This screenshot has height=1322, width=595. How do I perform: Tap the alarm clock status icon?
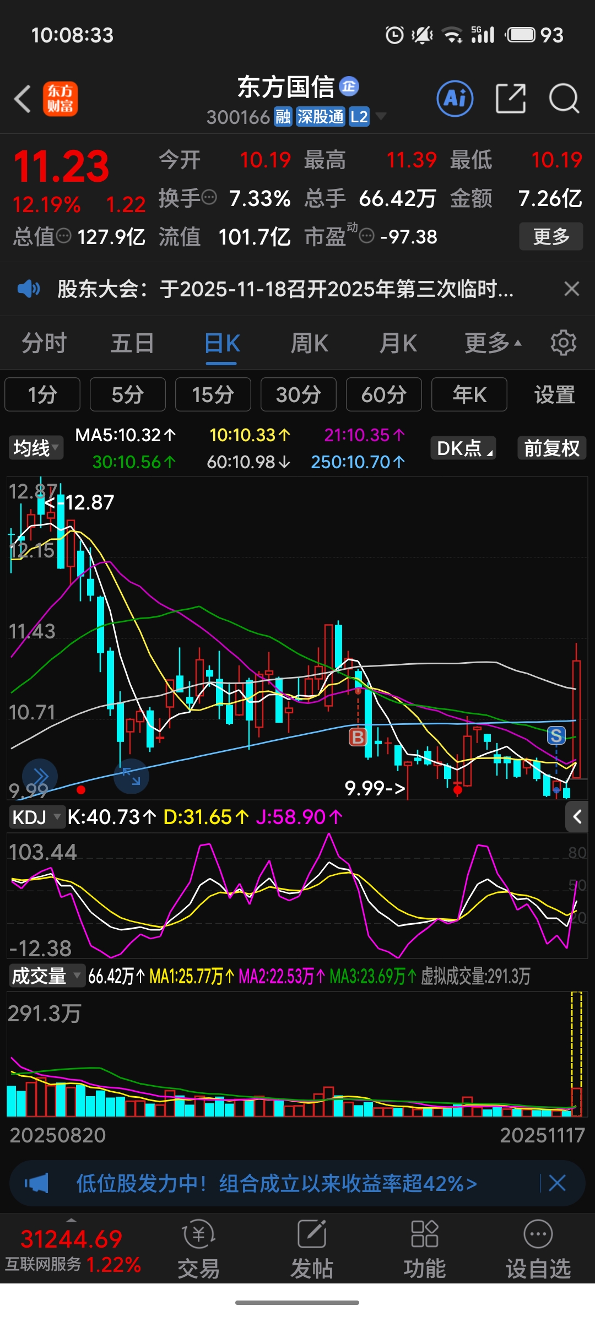point(394,35)
